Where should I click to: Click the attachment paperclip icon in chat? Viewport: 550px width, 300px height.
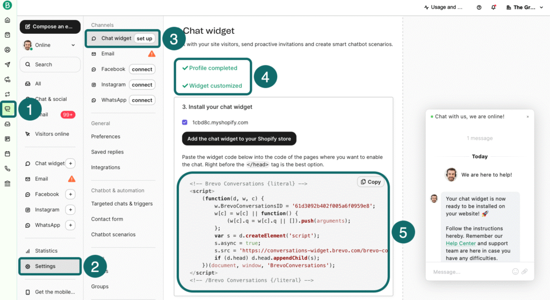pos(524,272)
